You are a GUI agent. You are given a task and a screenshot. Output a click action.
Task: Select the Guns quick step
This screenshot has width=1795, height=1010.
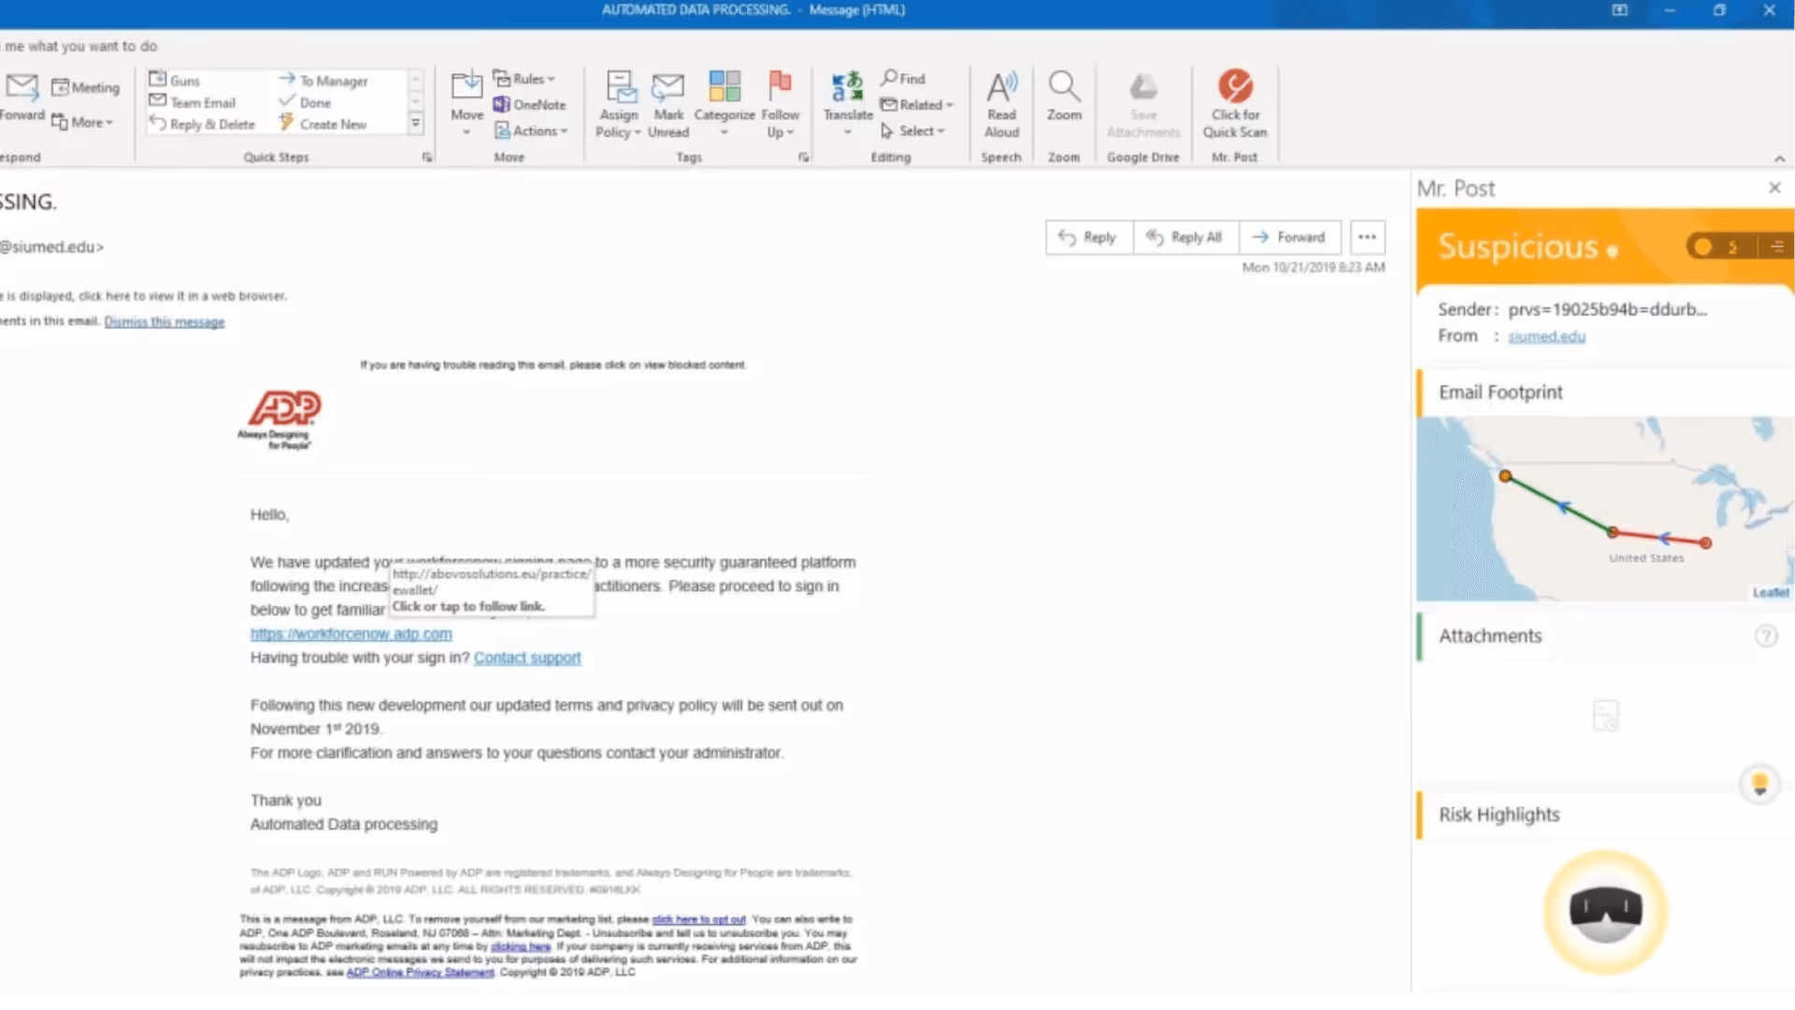[x=175, y=80]
